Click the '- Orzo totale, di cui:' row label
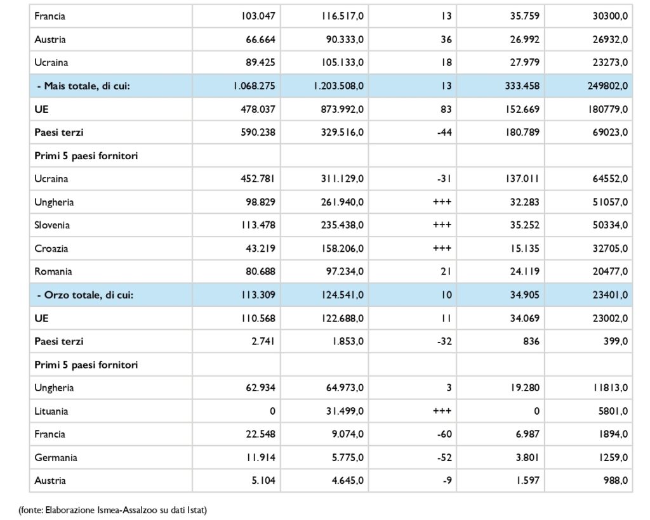This screenshot has width=650, height=520. (x=86, y=295)
